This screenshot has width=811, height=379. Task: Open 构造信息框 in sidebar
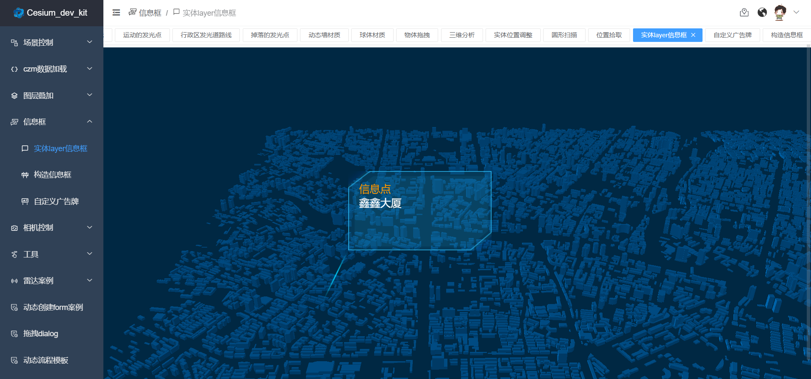pyautogui.click(x=52, y=175)
